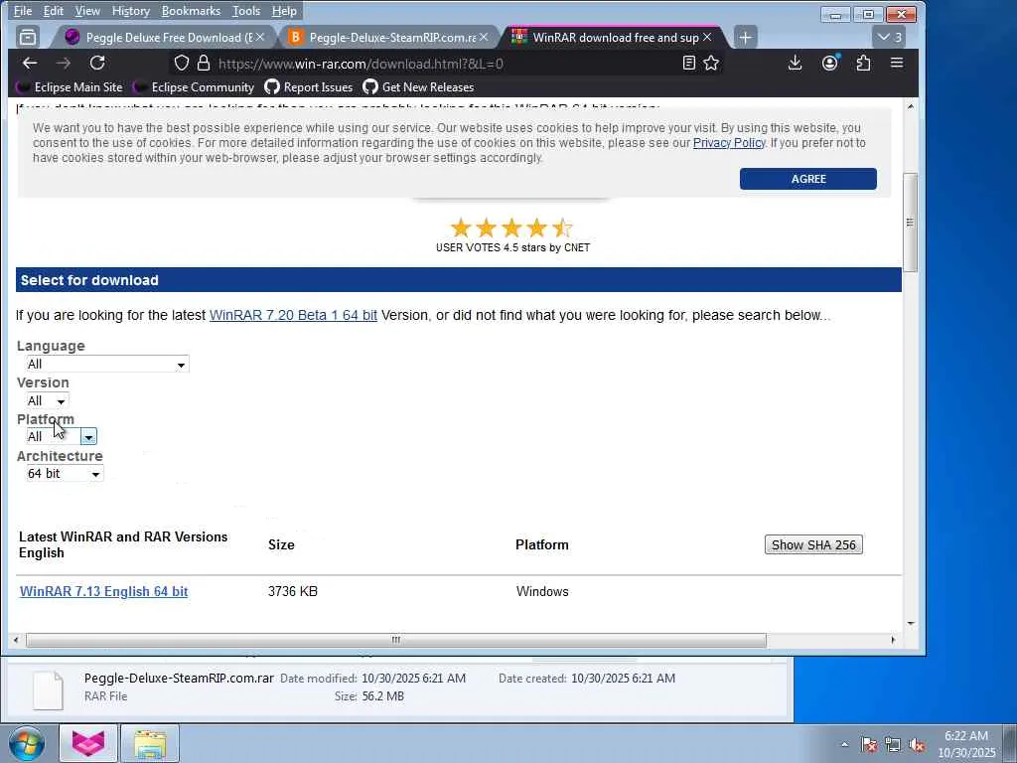Viewport: 1017px width, 763px height.
Task: Open the File Explorer taskbar icon
Action: coord(150,743)
